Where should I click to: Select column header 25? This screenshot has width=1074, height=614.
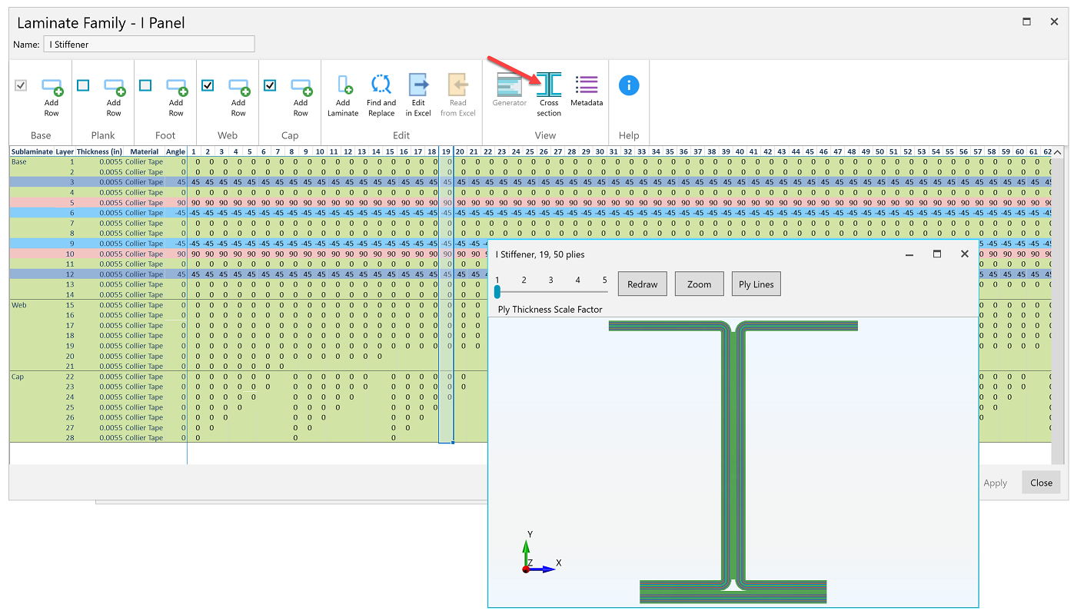[530, 151]
